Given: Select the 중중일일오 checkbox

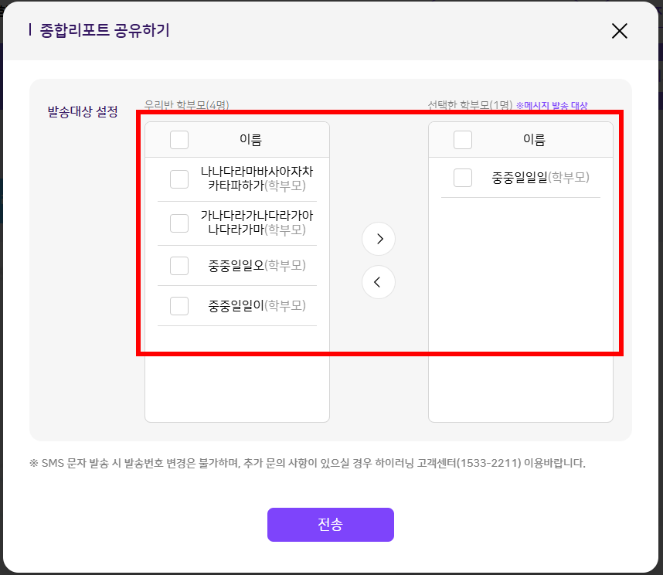Looking at the screenshot, I should (179, 266).
